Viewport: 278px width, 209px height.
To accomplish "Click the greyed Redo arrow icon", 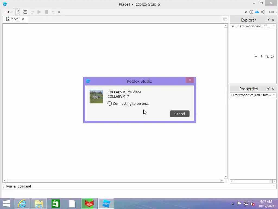I will pyautogui.click(x=32, y=12).
